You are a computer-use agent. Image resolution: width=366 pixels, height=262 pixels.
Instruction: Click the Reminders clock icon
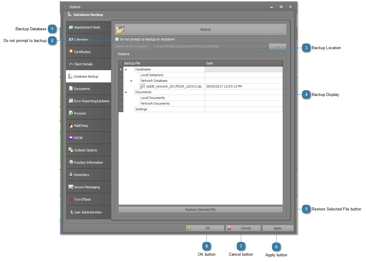(71, 175)
